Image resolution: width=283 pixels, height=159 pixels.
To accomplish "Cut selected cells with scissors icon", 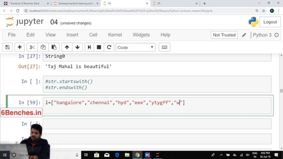I will tap(32, 47).
